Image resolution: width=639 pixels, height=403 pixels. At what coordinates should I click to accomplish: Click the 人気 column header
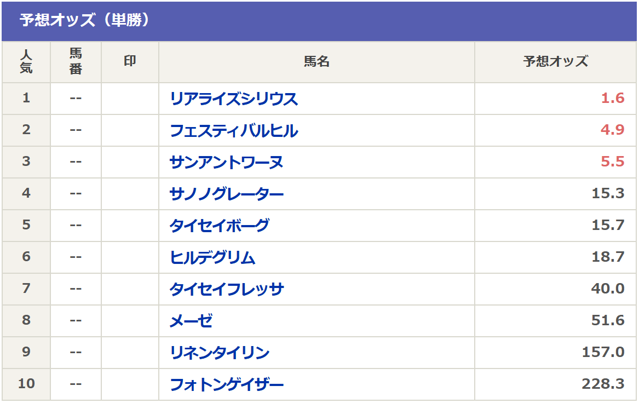[x=26, y=62]
